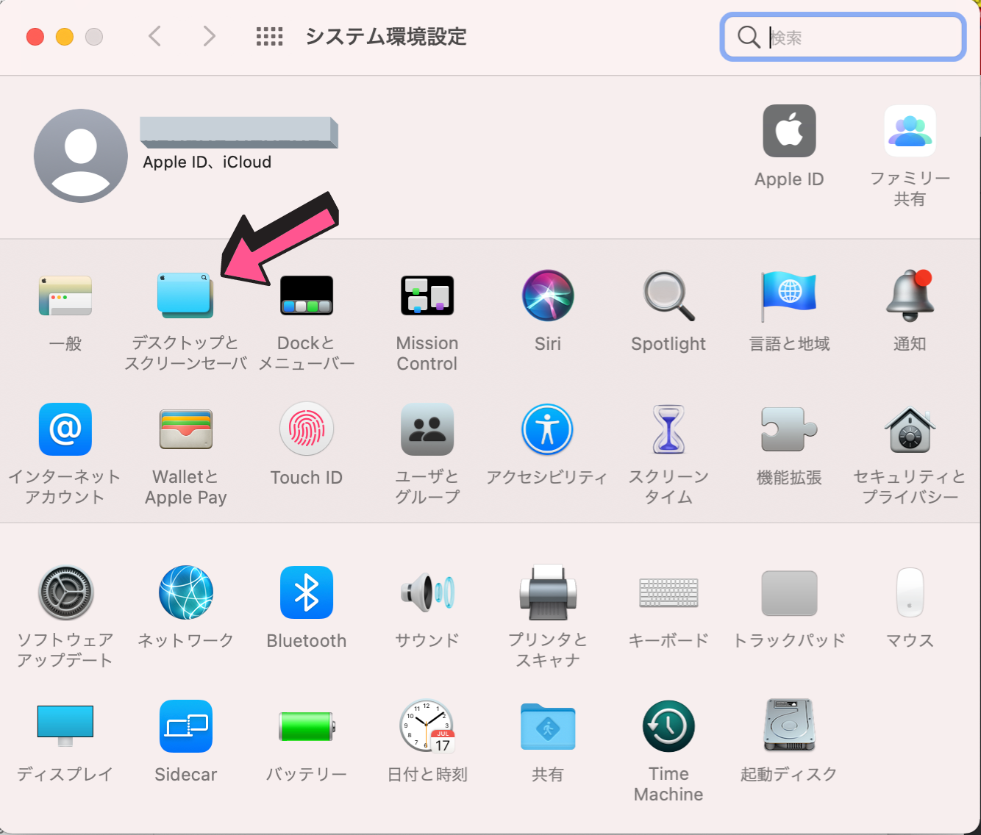
Task: Open デスクトップとスクリーンセーバ preferences
Action: (185, 295)
